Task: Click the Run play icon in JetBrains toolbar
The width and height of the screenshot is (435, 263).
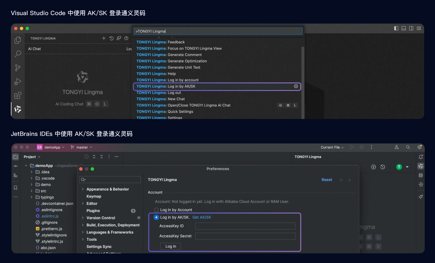Action: (352, 147)
